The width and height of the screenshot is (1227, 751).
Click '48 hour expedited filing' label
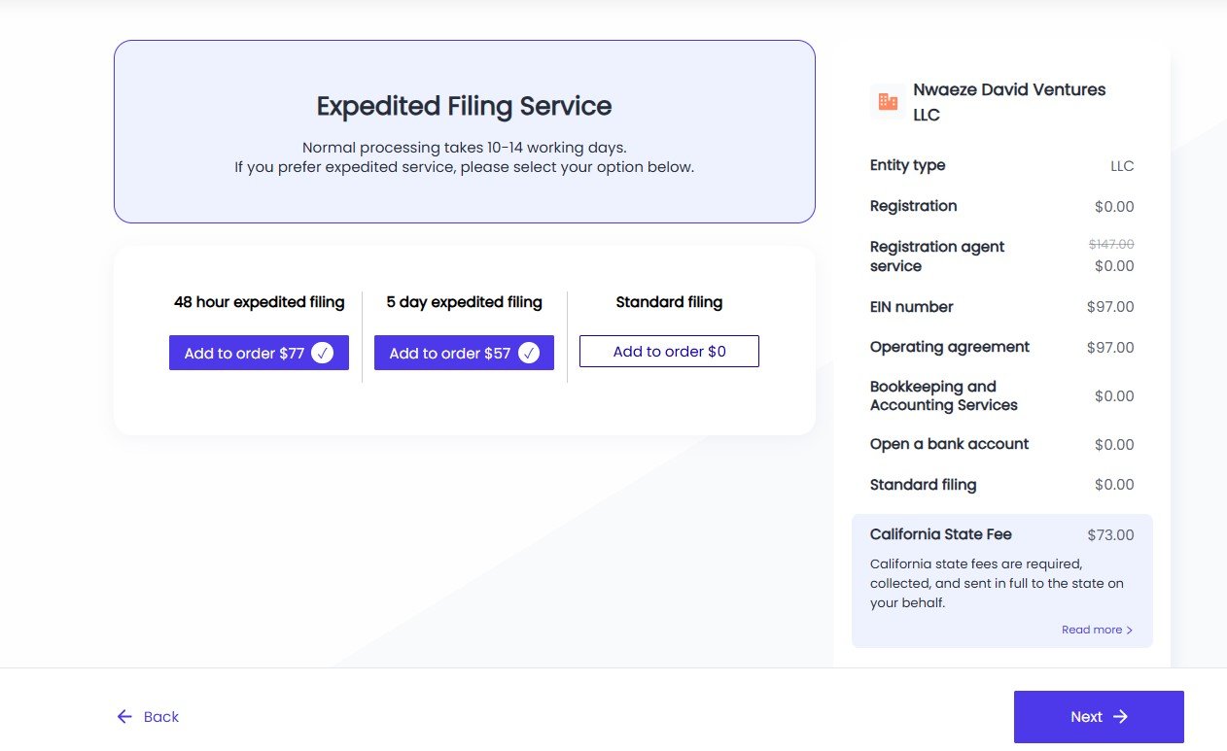(x=260, y=302)
